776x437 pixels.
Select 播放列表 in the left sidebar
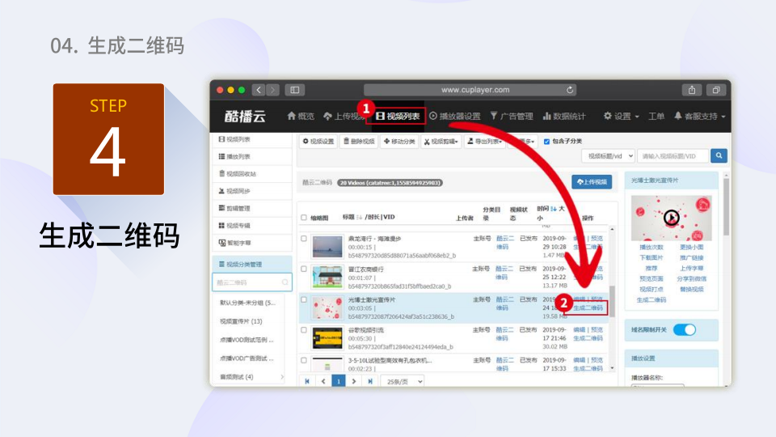pos(251,156)
